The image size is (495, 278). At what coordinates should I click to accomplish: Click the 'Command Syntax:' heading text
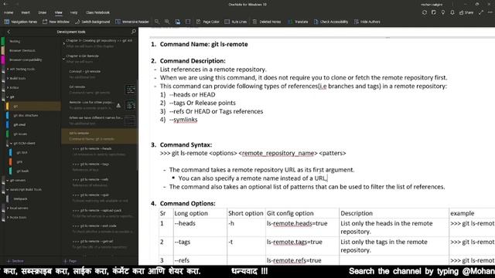click(186, 145)
